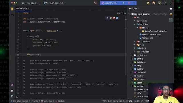
Task: Open the Project view selector dropdown
Action: tap(134, 9)
